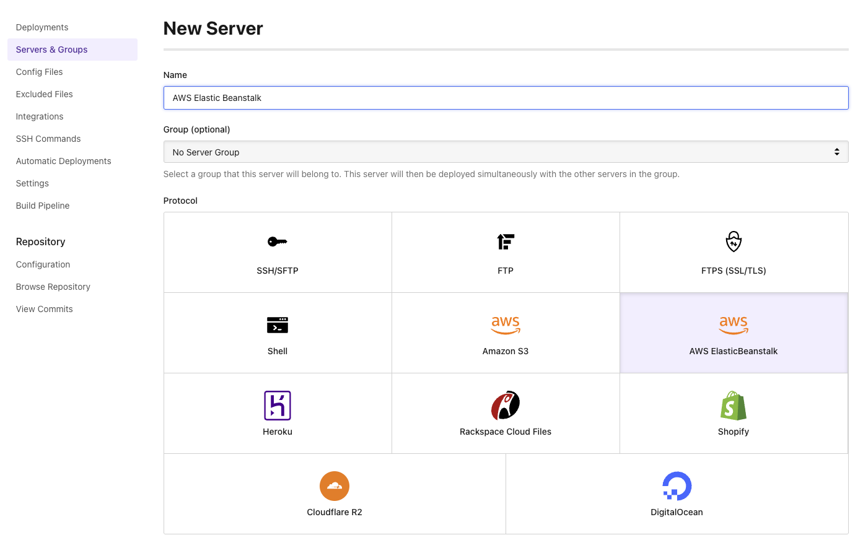Click Browse Repository link
This screenshot has height=548, width=863.
[53, 287]
